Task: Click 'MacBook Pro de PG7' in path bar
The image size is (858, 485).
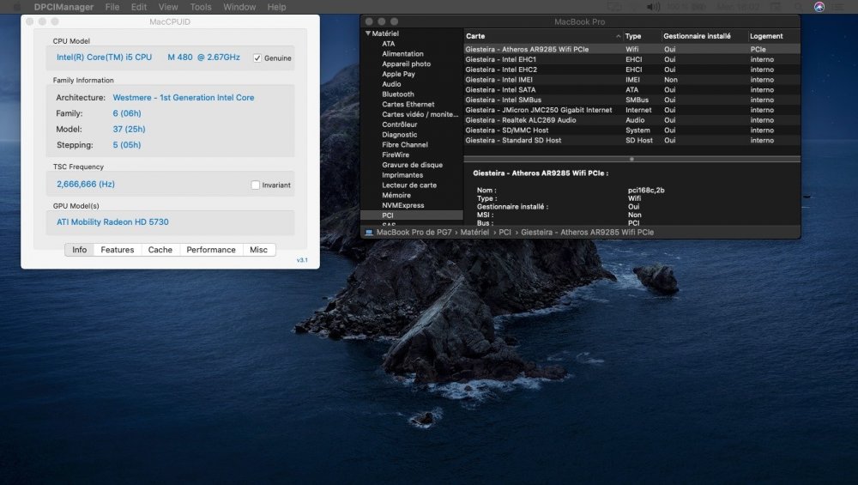Action: point(414,232)
